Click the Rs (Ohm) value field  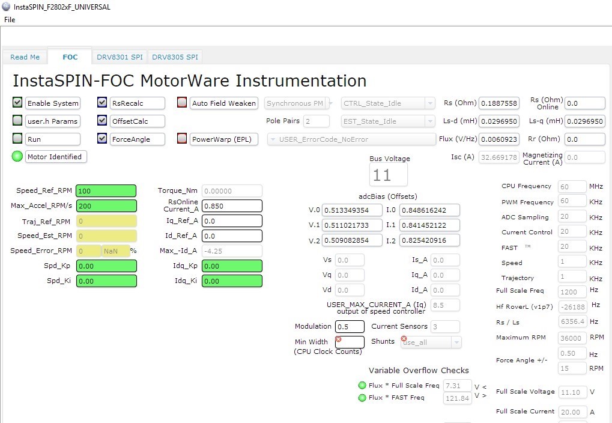[499, 103]
